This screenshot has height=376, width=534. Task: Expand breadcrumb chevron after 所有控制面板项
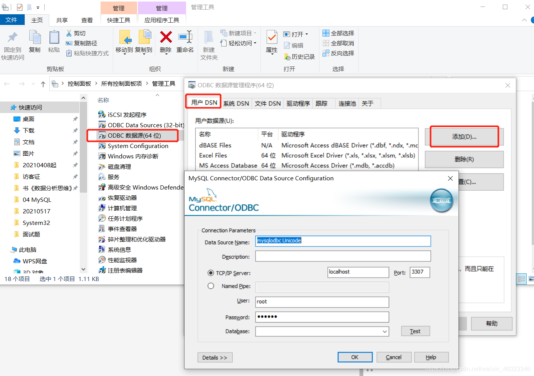point(147,83)
